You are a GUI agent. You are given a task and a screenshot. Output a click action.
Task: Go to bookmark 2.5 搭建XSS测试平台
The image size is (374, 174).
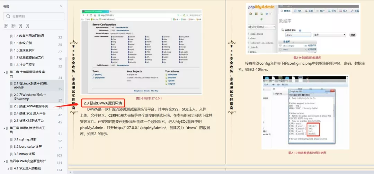29,121
